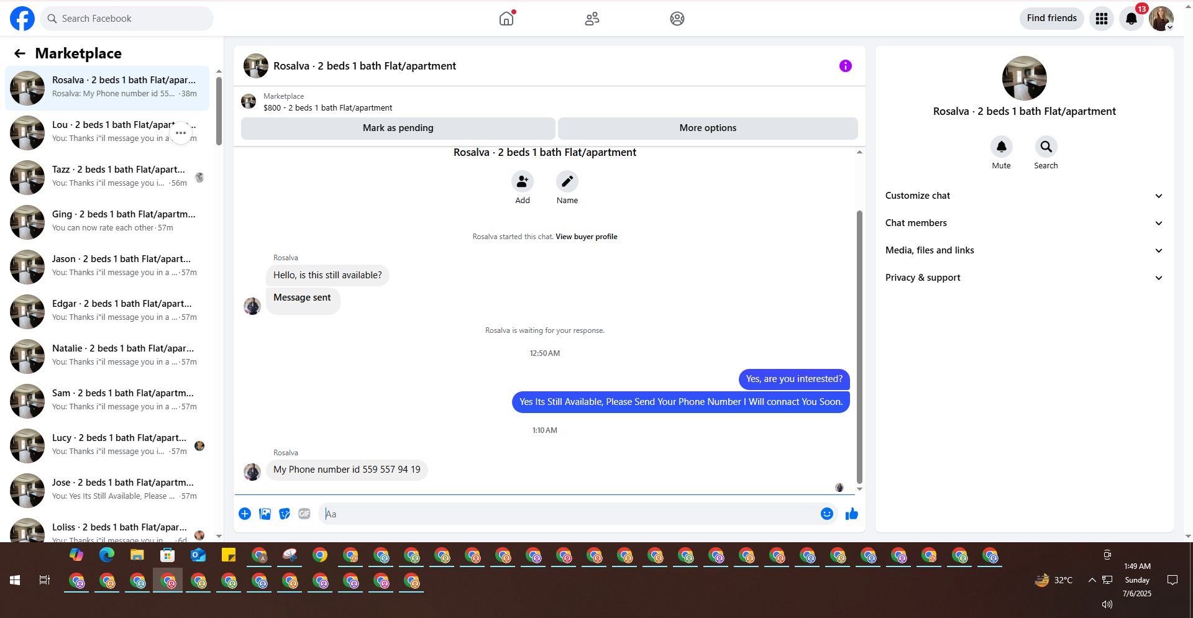Open the emoji picker smiley icon
The image size is (1193, 618).
pos(827,514)
